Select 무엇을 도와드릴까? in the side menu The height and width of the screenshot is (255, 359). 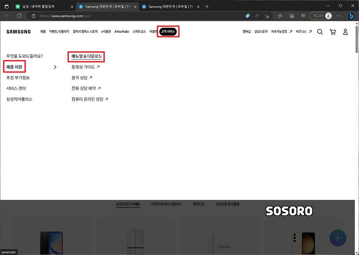(25, 56)
